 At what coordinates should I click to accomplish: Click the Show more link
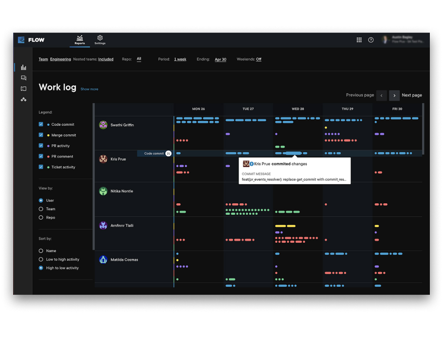(x=89, y=89)
